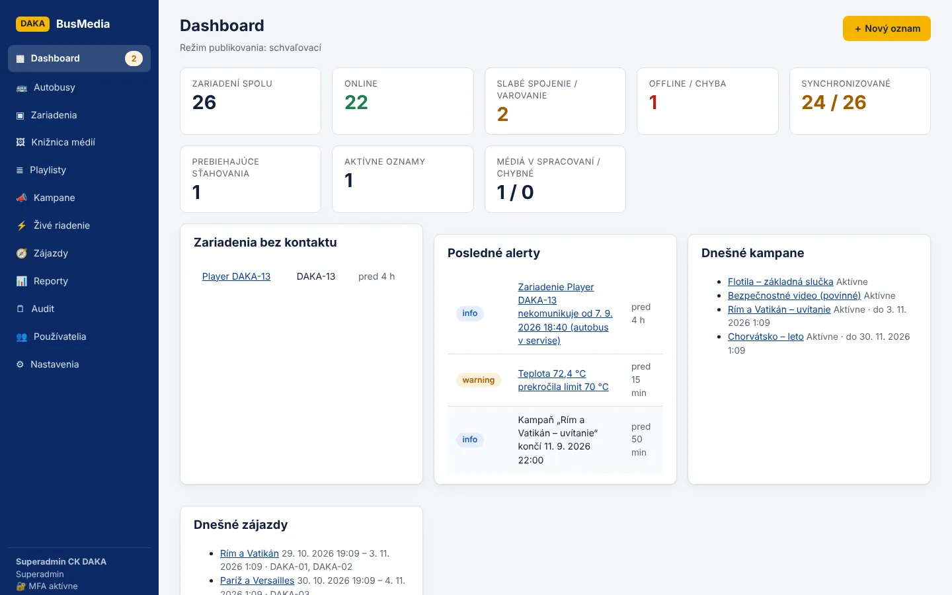Click the Synchronizované 24 / 26 card

(x=860, y=101)
